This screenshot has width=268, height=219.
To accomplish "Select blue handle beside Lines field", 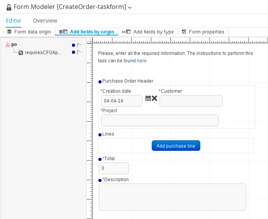I will click(100, 135).
